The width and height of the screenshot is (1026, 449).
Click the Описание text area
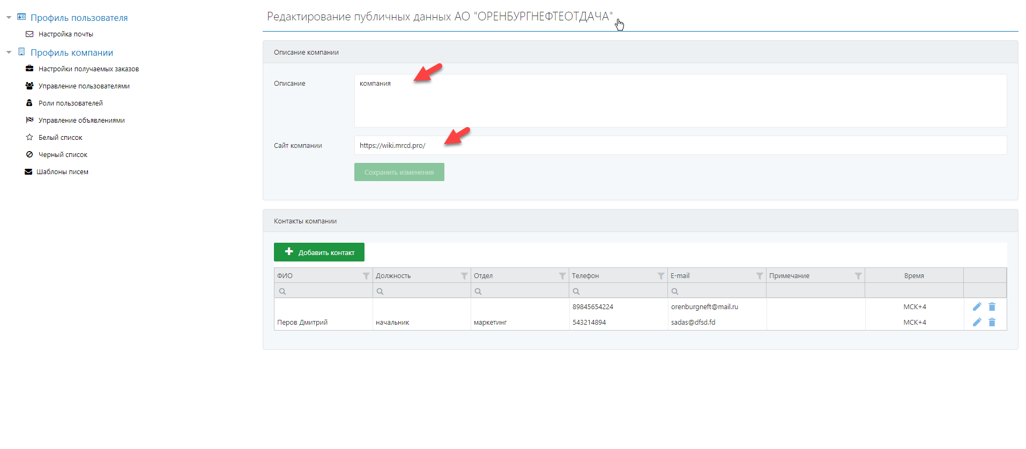click(x=680, y=101)
